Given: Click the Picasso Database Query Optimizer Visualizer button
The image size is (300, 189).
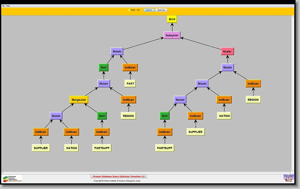Looking at the screenshot, I should click(x=119, y=176).
